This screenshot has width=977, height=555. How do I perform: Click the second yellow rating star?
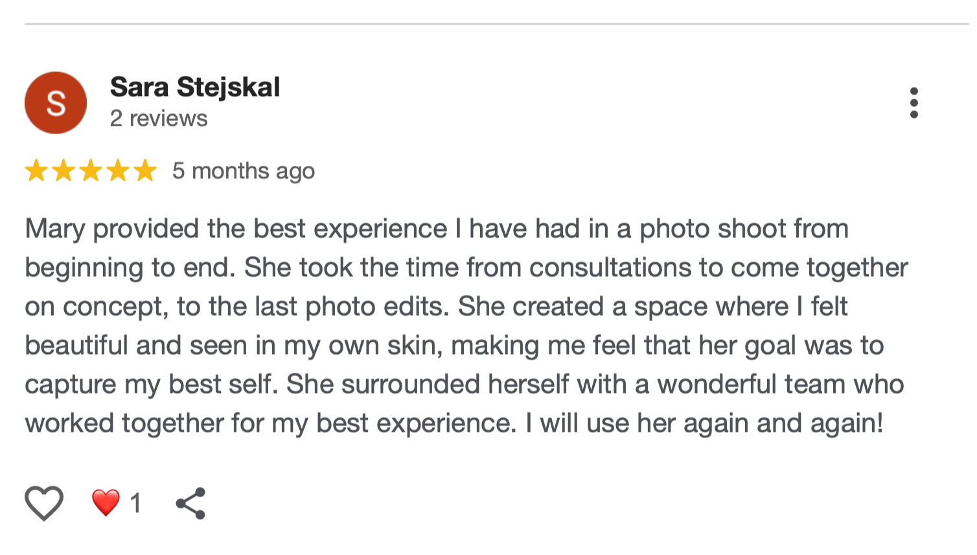63,171
